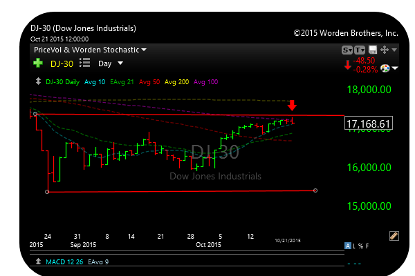Select the yellow DJ-30 symbol field
Screen dimensions: 415x276
[62, 64]
